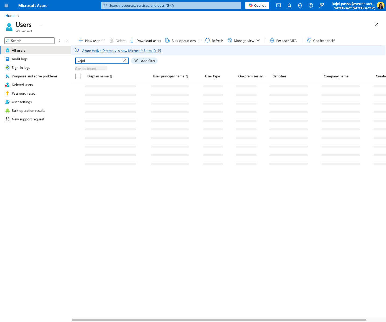Collapse the sidebar menu with double chevron
The width and height of the screenshot is (386, 322).
[67, 41]
